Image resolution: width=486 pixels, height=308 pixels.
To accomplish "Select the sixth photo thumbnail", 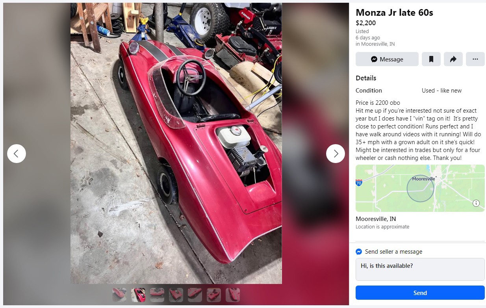I will coord(214,295).
